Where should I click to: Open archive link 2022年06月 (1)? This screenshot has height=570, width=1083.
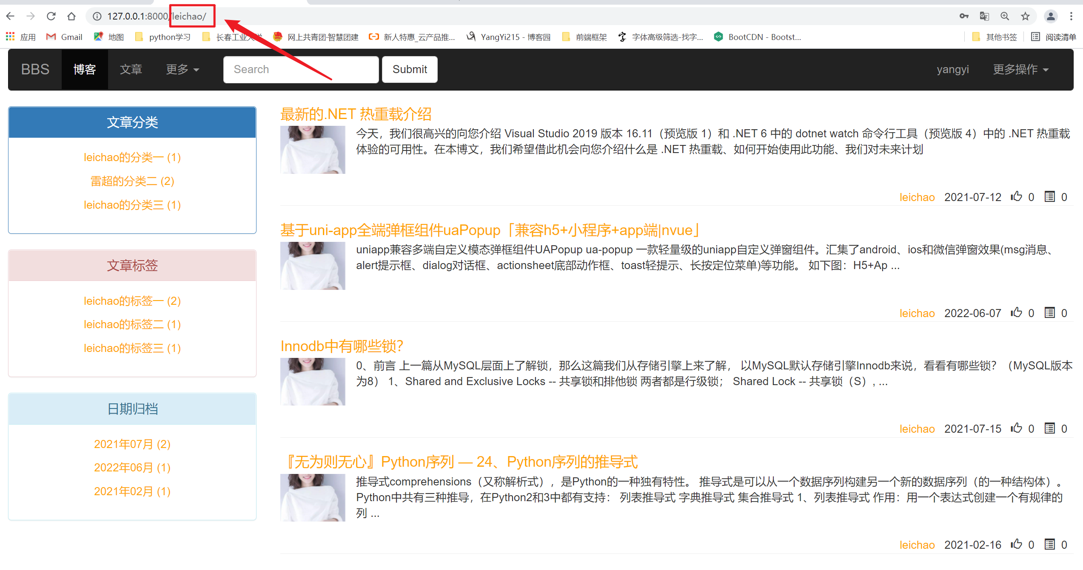(x=132, y=468)
